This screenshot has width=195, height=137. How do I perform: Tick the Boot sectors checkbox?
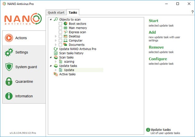click(60, 24)
